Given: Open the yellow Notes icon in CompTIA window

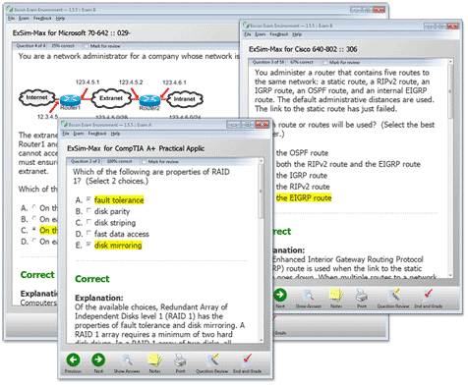Looking at the screenshot, I should point(154,359).
